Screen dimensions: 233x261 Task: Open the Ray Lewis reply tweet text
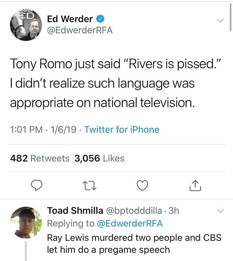[x=134, y=244]
